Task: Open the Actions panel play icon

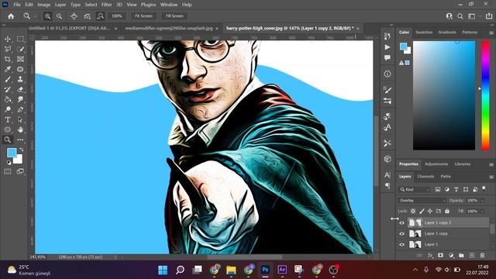Action: click(x=387, y=47)
